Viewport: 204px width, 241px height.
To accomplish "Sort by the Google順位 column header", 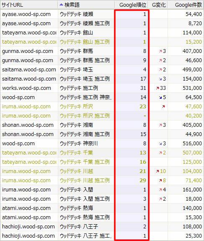I will [131, 5].
